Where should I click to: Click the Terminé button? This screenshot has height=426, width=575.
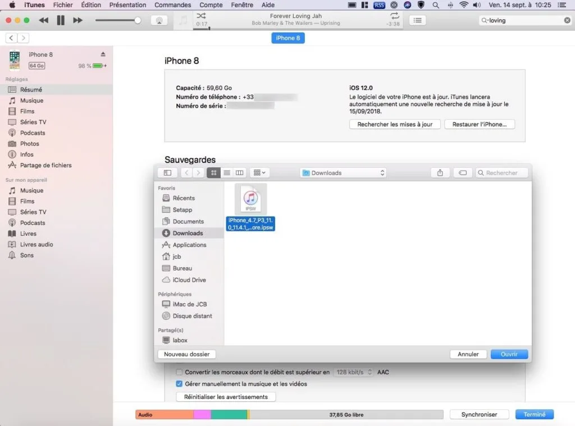535,415
